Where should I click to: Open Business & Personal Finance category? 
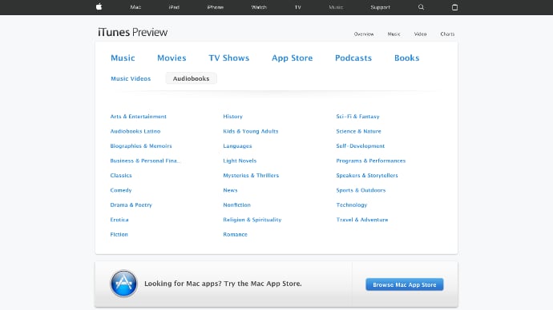click(x=145, y=161)
